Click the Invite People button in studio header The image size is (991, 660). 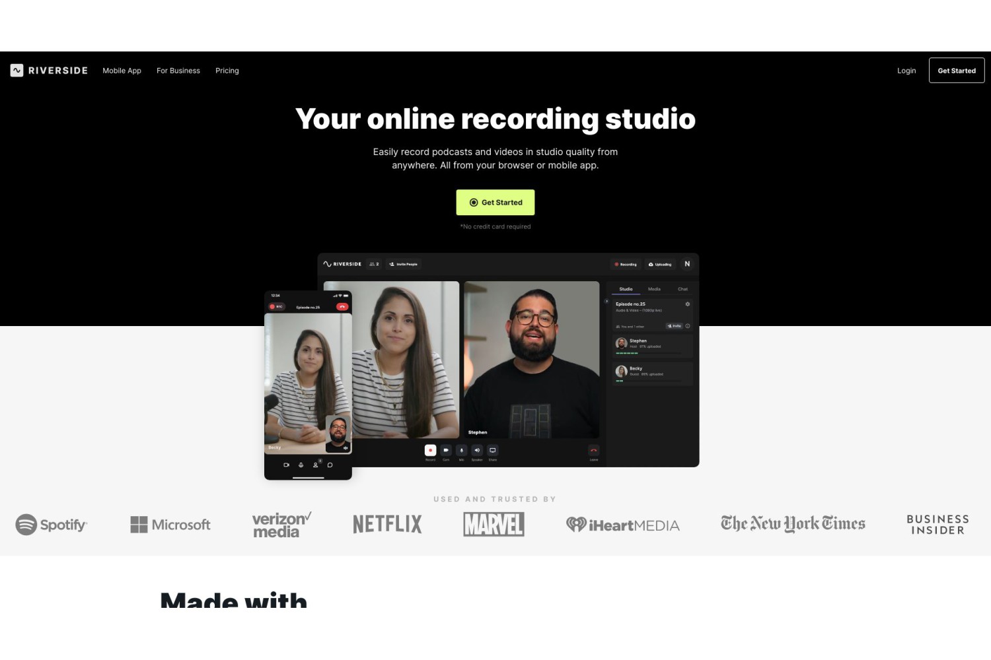[404, 264]
